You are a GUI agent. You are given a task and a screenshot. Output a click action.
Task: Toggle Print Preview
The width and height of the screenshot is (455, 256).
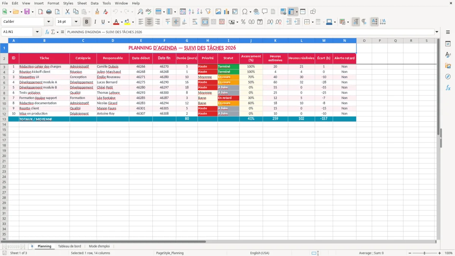pyautogui.click(x=57, y=12)
